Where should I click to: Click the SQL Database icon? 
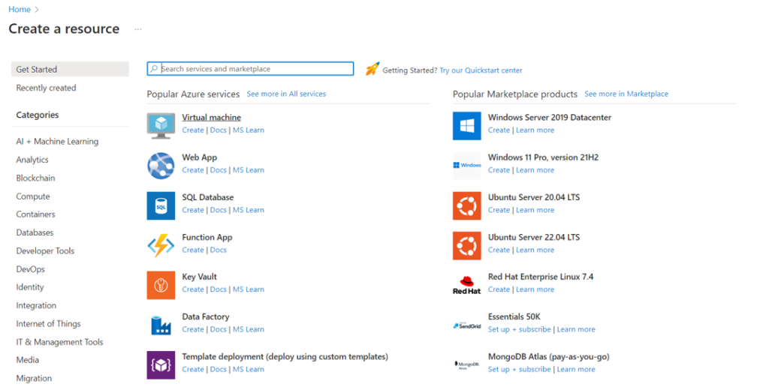coord(161,205)
